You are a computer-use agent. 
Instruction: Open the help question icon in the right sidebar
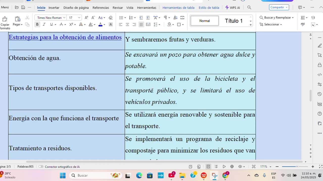pos(319,114)
